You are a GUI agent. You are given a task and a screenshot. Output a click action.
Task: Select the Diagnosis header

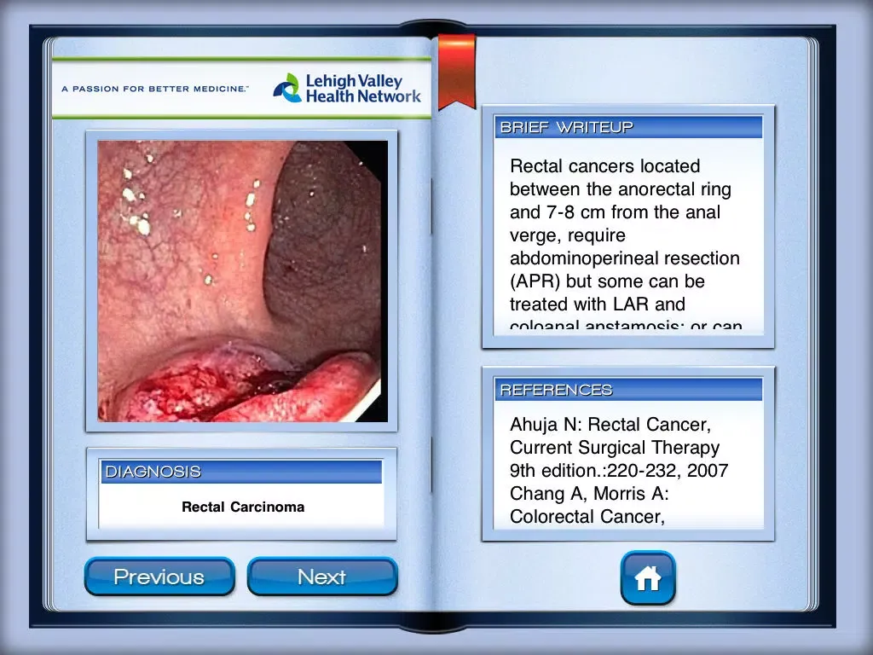pos(241,471)
